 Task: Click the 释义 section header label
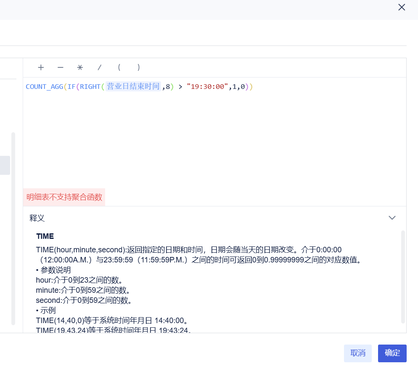tap(37, 218)
